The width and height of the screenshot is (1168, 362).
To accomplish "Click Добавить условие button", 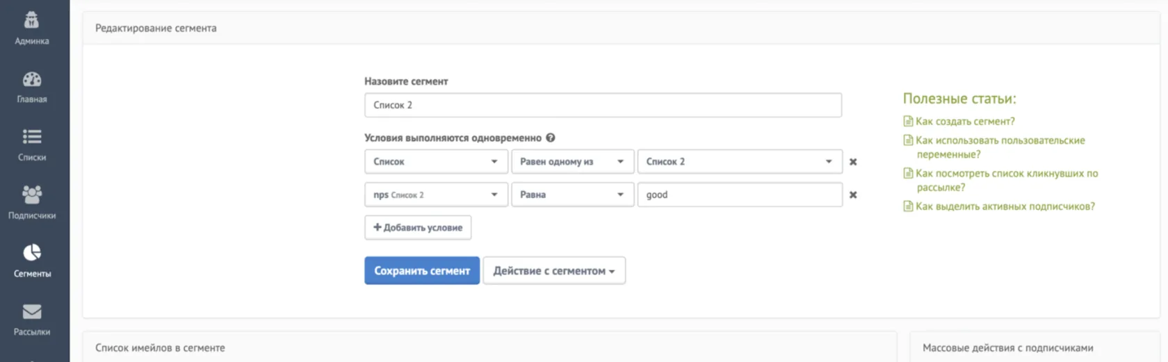I will pos(418,228).
